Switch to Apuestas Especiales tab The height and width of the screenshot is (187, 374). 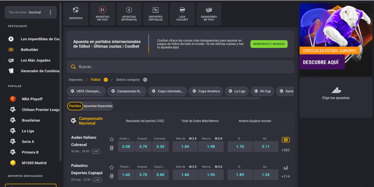click(x=98, y=106)
